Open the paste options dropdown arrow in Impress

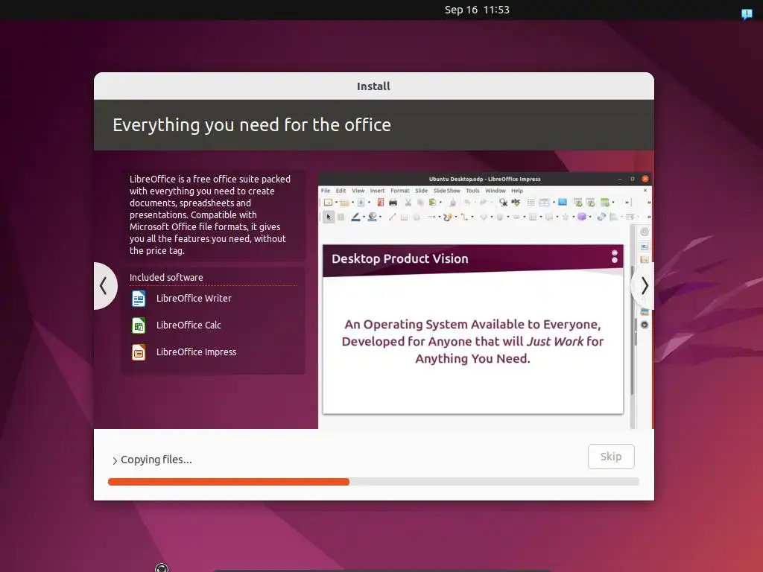pyautogui.click(x=441, y=203)
